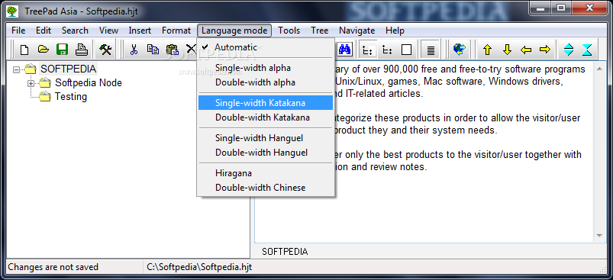The width and height of the screenshot is (613, 280).
Task: Click the article scrollbar down arrow
Action: point(599,236)
